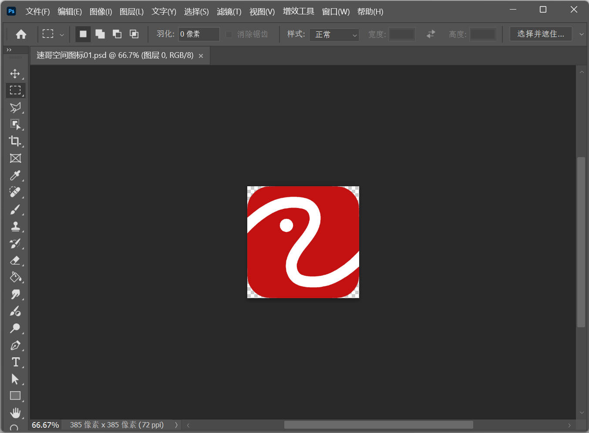Select the Eyedropper tool
The width and height of the screenshot is (589, 433).
point(15,175)
